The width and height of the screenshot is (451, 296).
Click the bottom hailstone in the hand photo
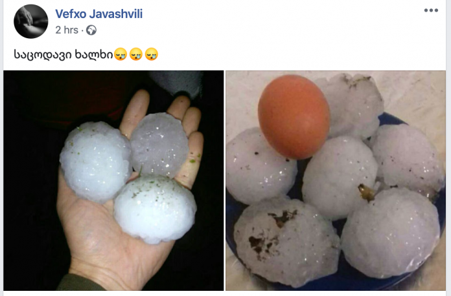pos(156,209)
